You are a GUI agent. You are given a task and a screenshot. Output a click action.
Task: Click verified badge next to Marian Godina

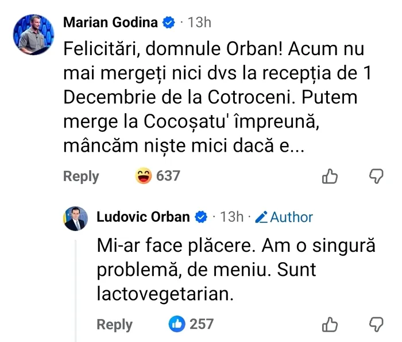[169, 23]
